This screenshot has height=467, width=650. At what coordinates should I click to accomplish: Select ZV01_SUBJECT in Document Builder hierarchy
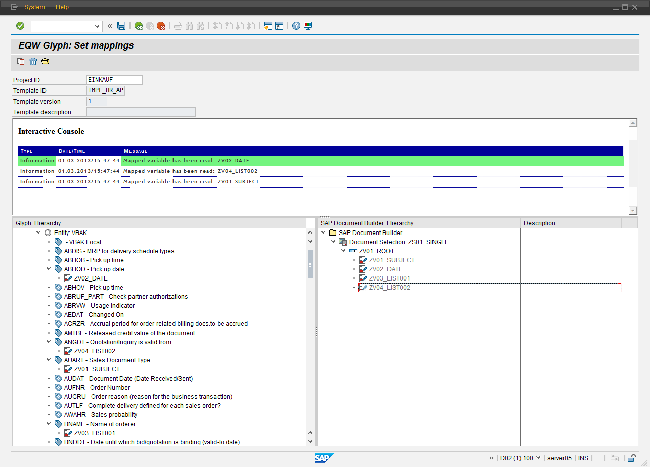tap(392, 260)
